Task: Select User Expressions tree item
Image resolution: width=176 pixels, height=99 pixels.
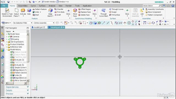Action: pos(17,42)
